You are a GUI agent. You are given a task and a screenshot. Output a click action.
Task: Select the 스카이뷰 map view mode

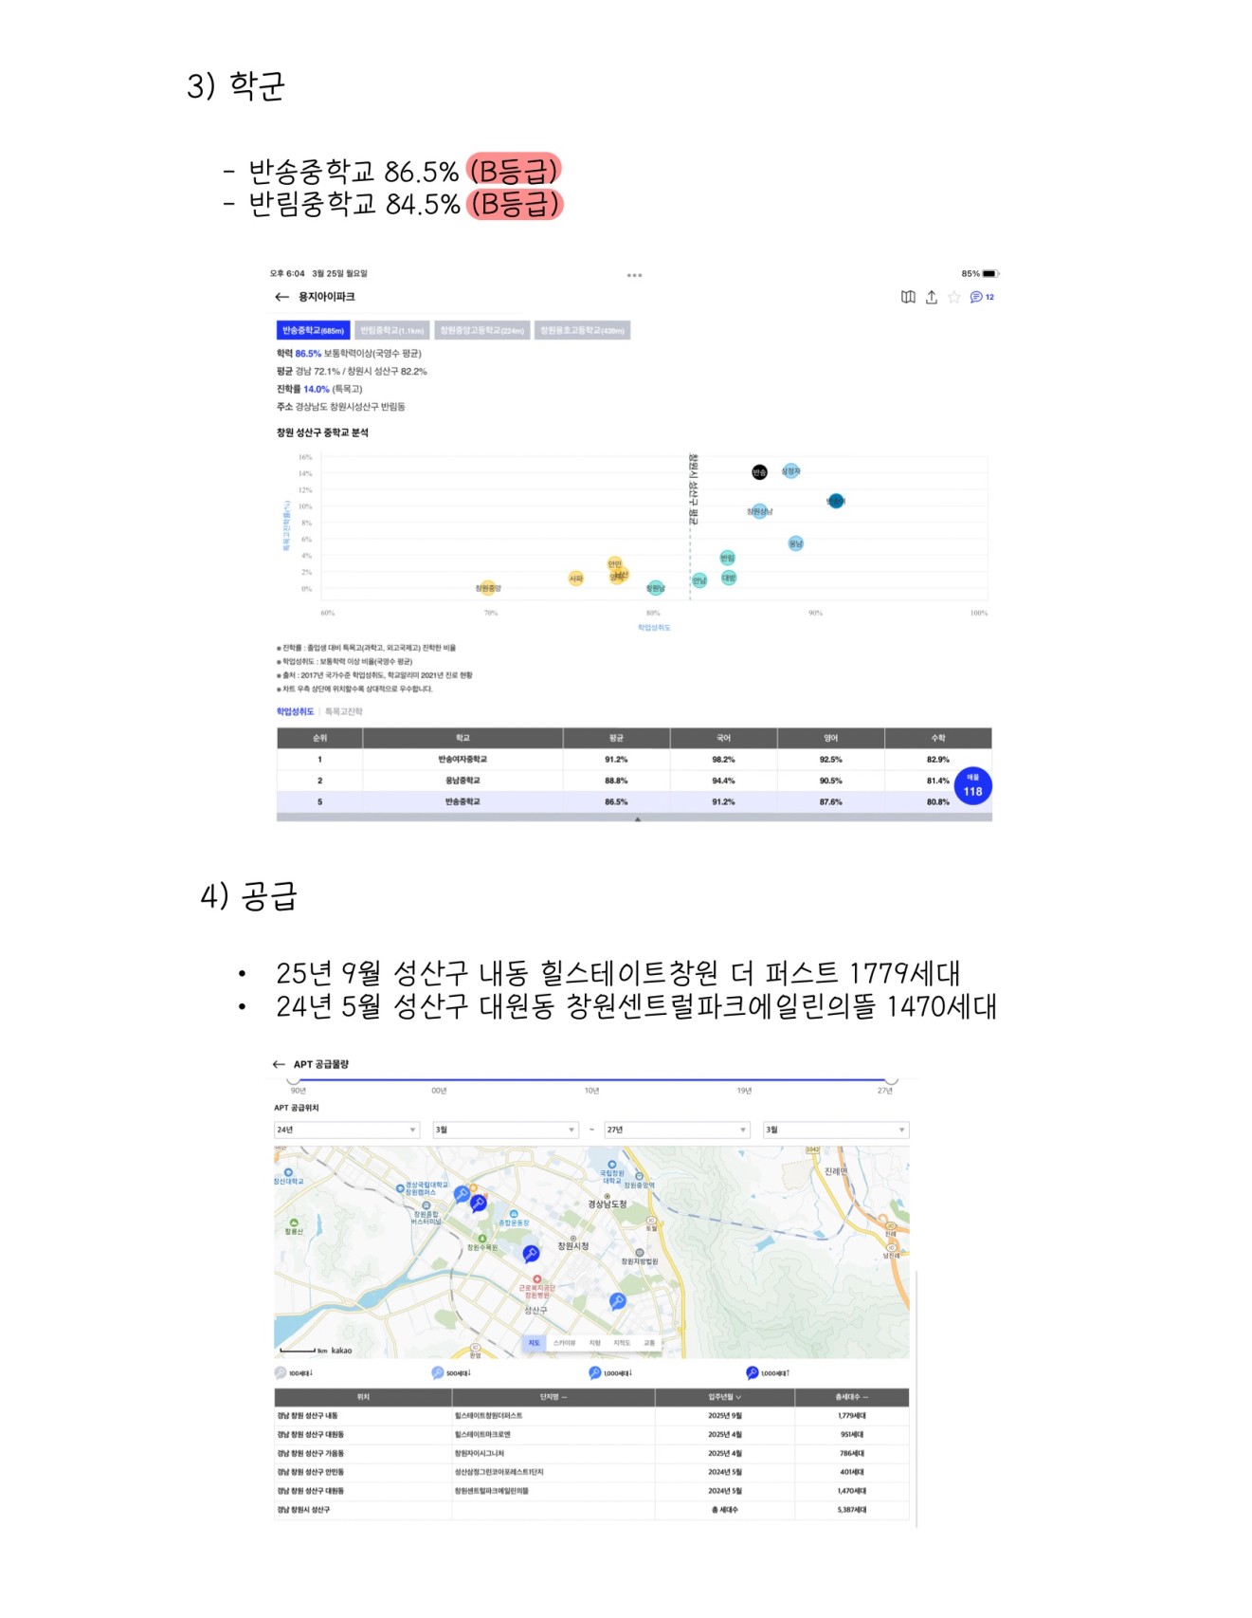(x=565, y=1342)
